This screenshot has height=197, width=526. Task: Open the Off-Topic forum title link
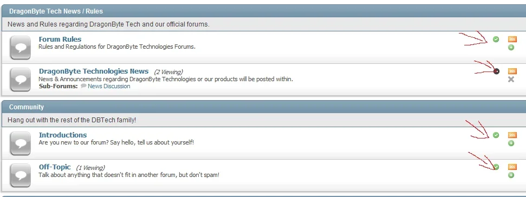point(55,167)
